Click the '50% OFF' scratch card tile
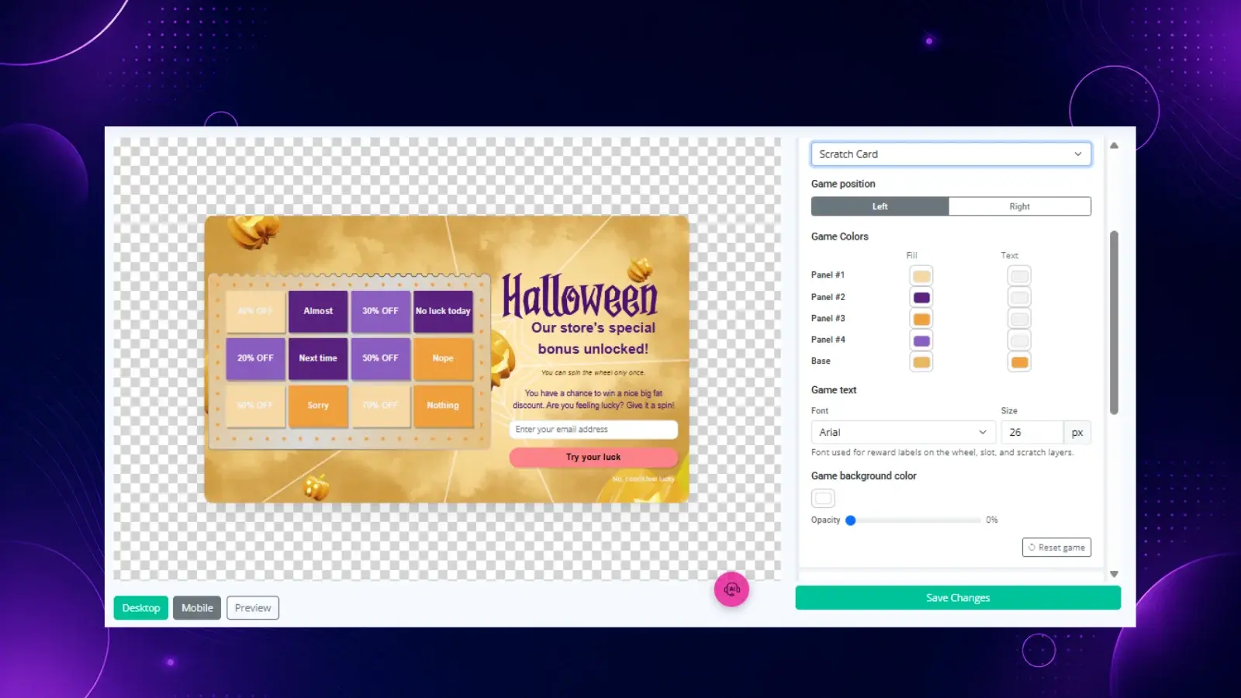This screenshot has width=1241, height=698. 380,358
